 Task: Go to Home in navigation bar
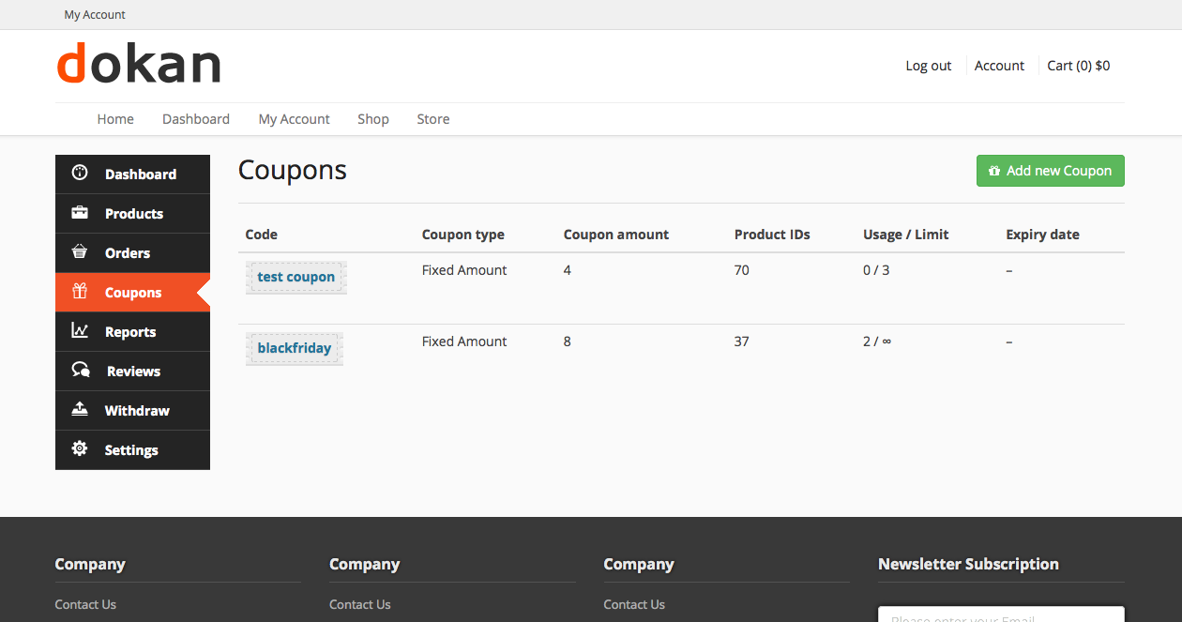115,119
